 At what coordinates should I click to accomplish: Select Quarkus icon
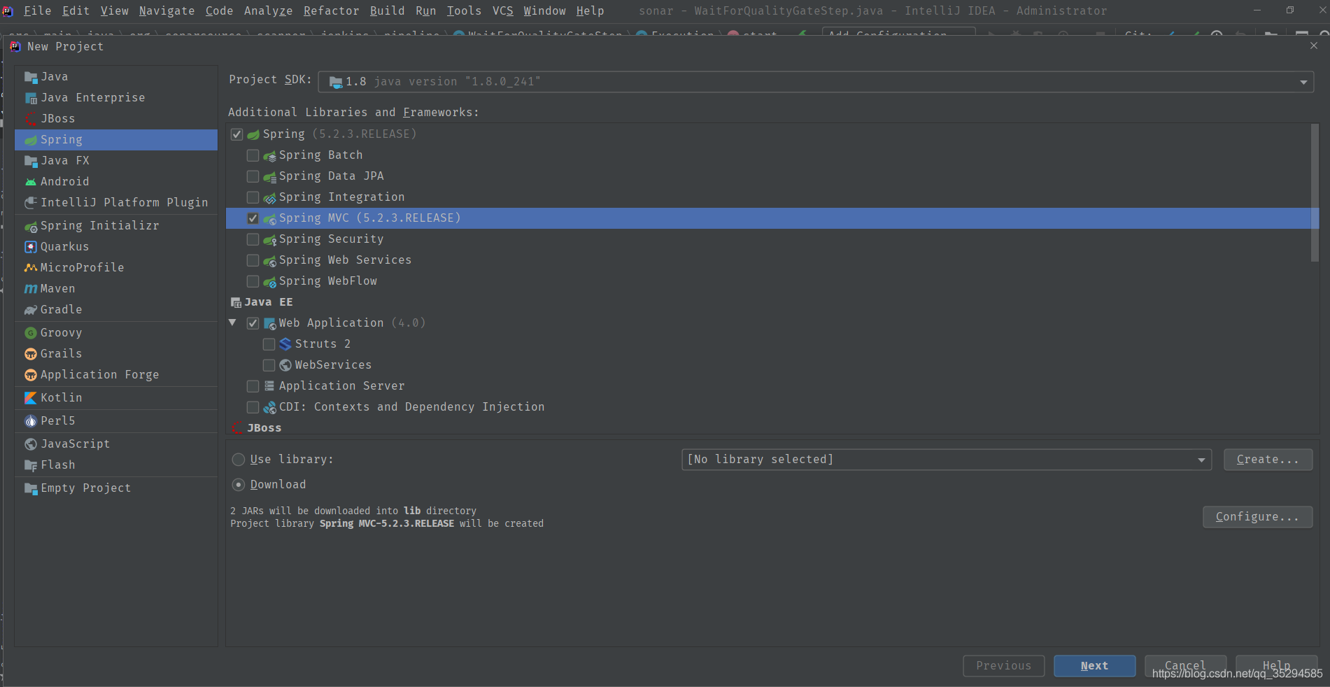point(31,247)
